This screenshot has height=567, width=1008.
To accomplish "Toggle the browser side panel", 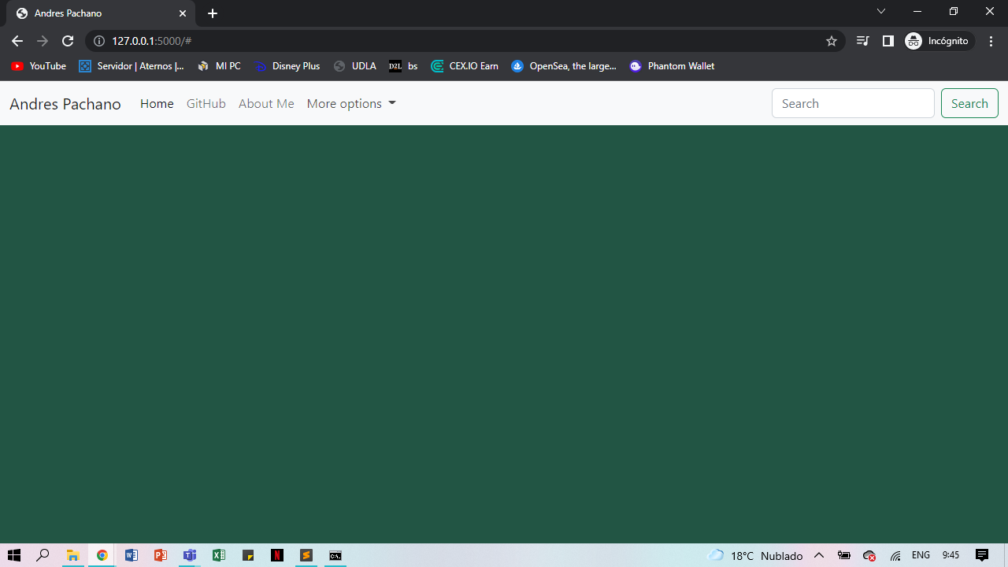I will 888,41.
